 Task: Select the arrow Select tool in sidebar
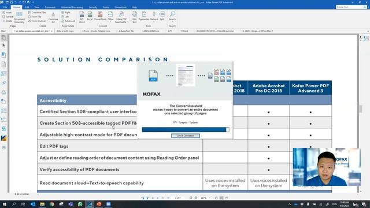[x=3, y=46]
